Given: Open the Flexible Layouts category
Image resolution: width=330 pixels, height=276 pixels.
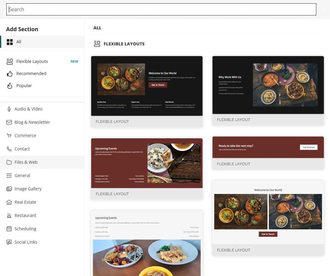Looking at the screenshot, I should [x=42, y=61].
